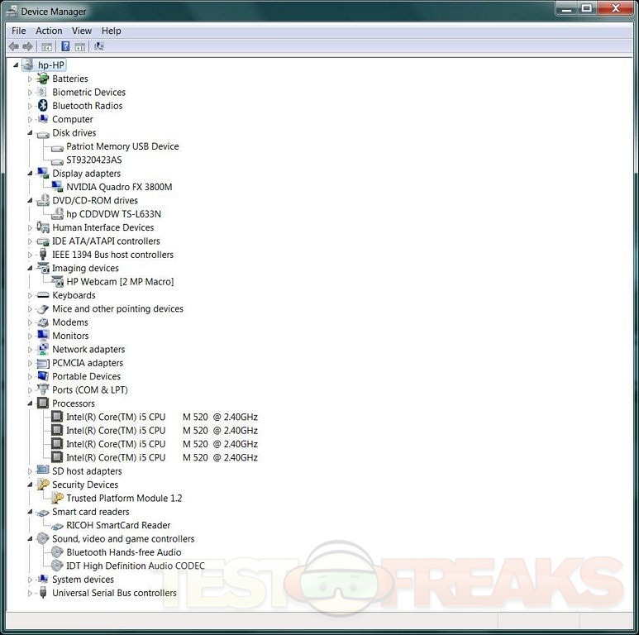
Task: Click the NVIDIA Quadro FX 3800M icon
Action: 57,187
